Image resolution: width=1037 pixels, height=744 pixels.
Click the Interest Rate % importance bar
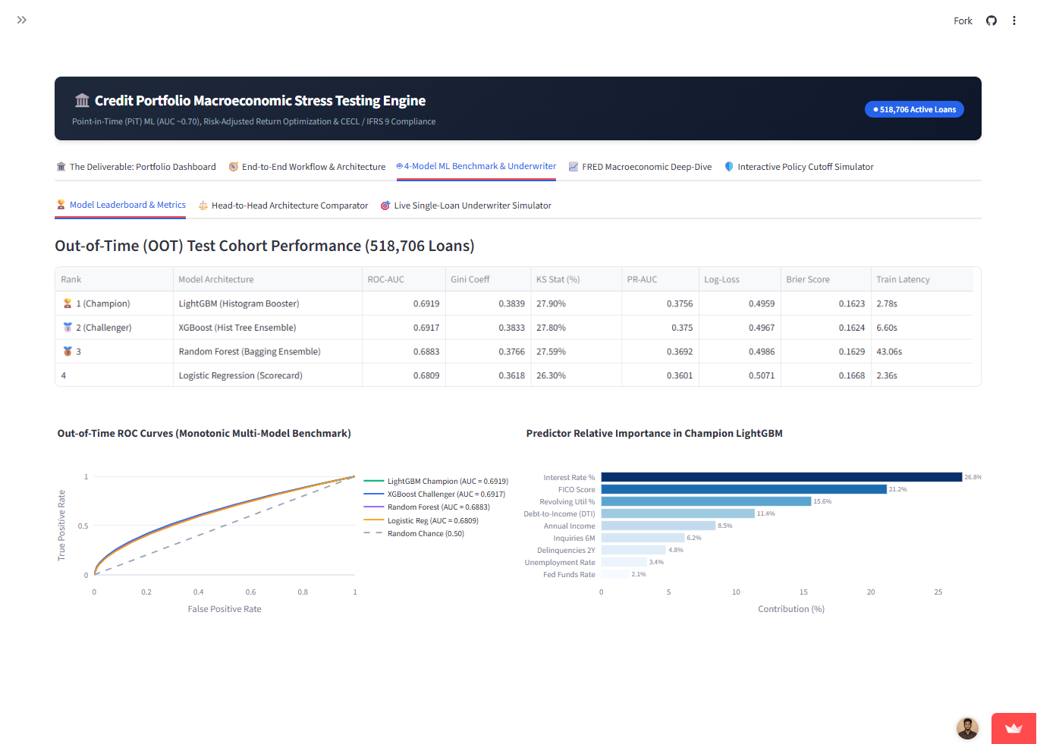[x=781, y=477]
